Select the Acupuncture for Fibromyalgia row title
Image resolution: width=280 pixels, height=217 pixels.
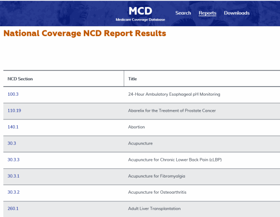(x=157, y=176)
